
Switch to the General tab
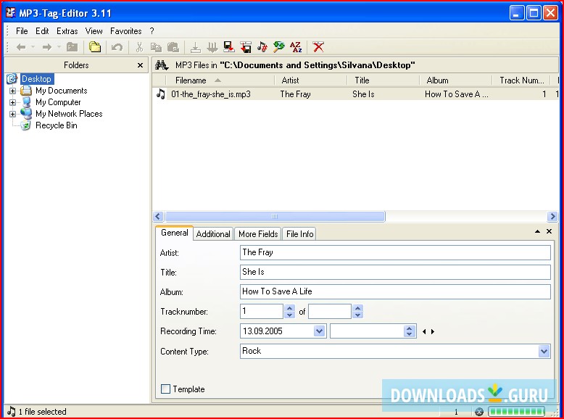[175, 233]
